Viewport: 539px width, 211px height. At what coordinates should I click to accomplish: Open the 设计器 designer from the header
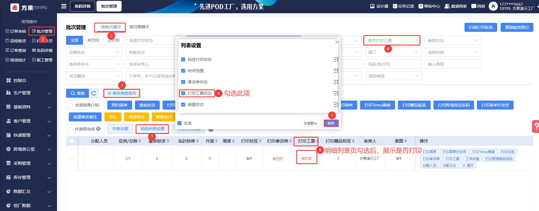point(379,6)
